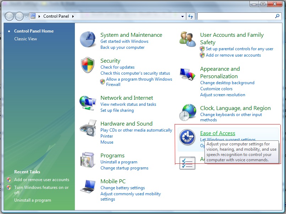The width and height of the screenshot is (286, 214).
Task: Click the Programs disc box icon
Action: pos(88,160)
